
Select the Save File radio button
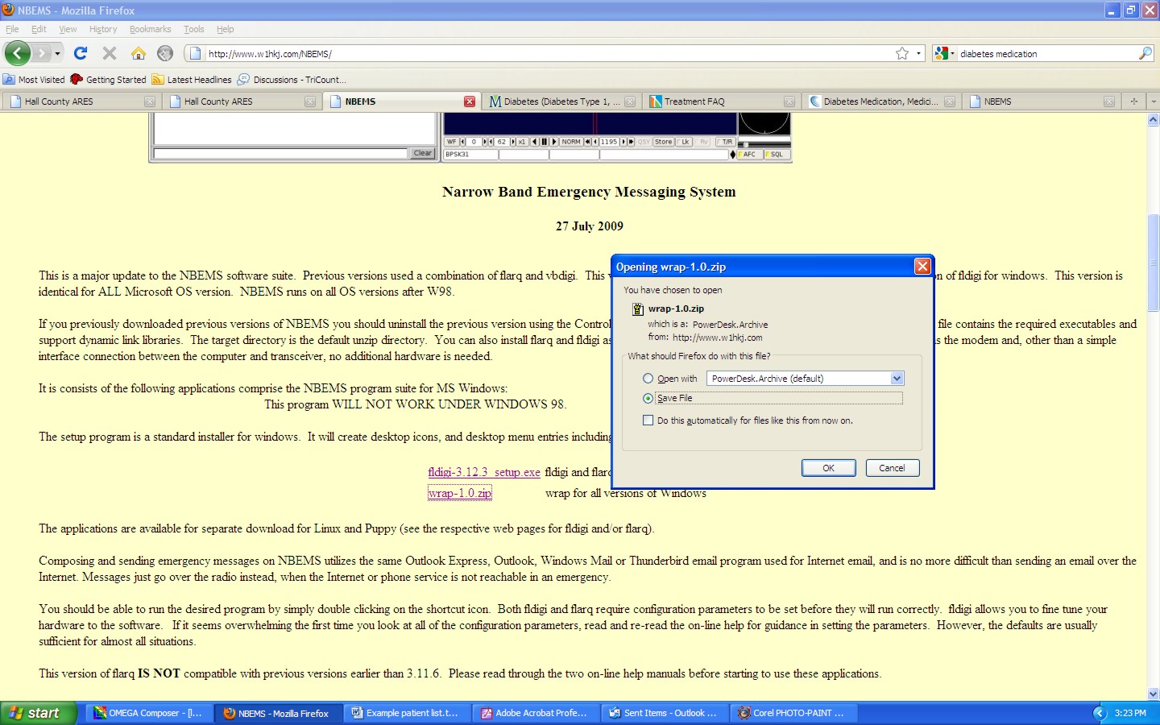coord(648,398)
